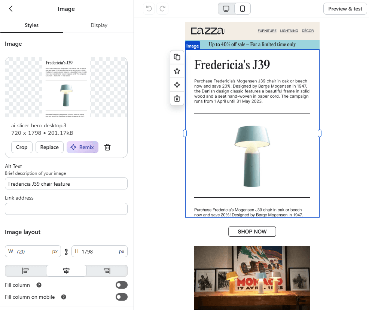Click file name ai-slicer-hero-desktop.3
Screen dimensions: 369x310
(39, 125)
